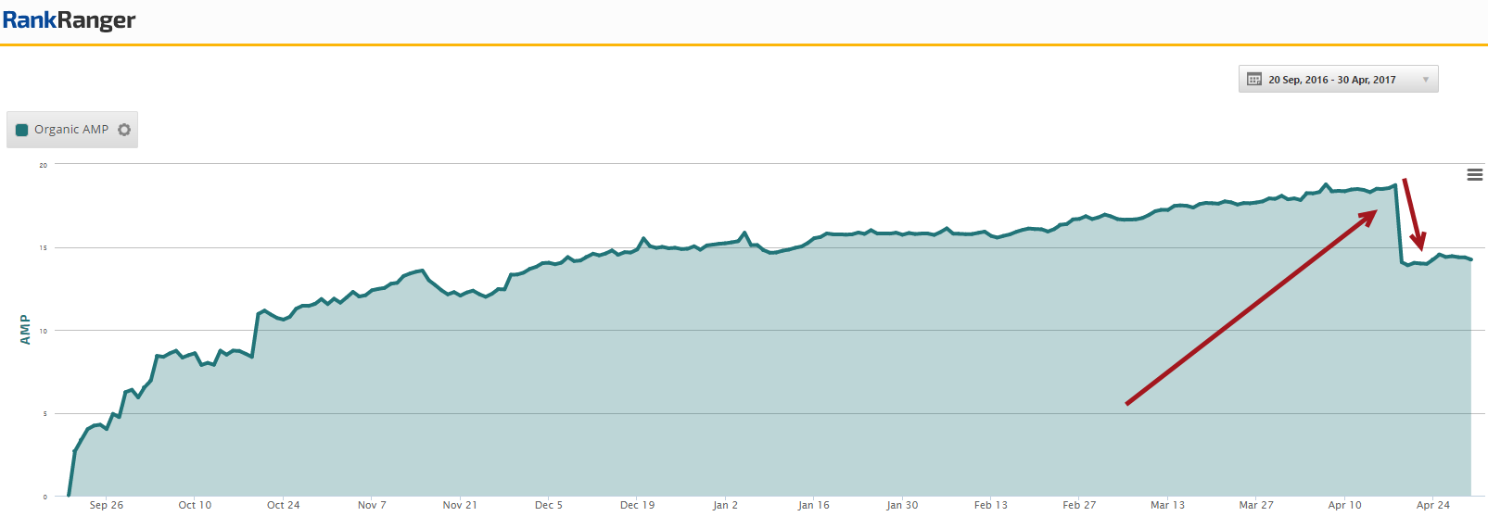The height and width of the screenshot is (529, 1488).
Task: Toggle the Organic AMP series label
Action: coord(71,130)
